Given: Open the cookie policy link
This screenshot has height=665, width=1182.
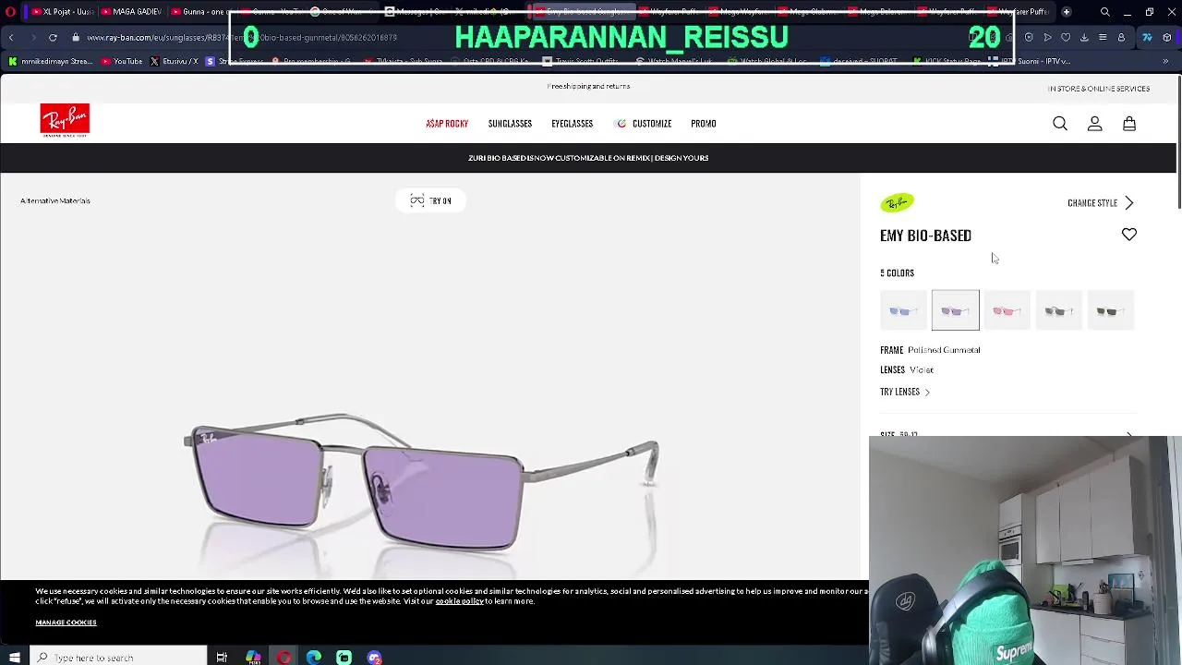Looking at the screenshot, I should coord(459,601).
